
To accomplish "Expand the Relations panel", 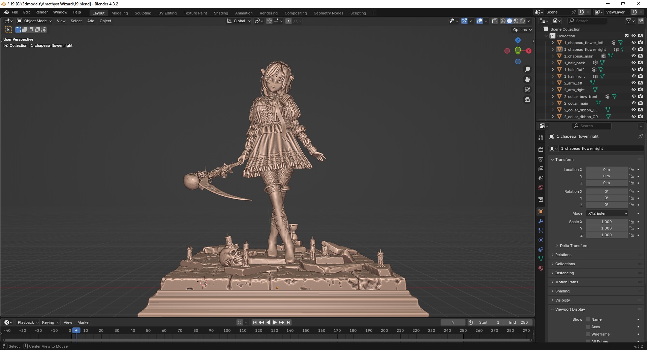I will (x=563, y=255).
